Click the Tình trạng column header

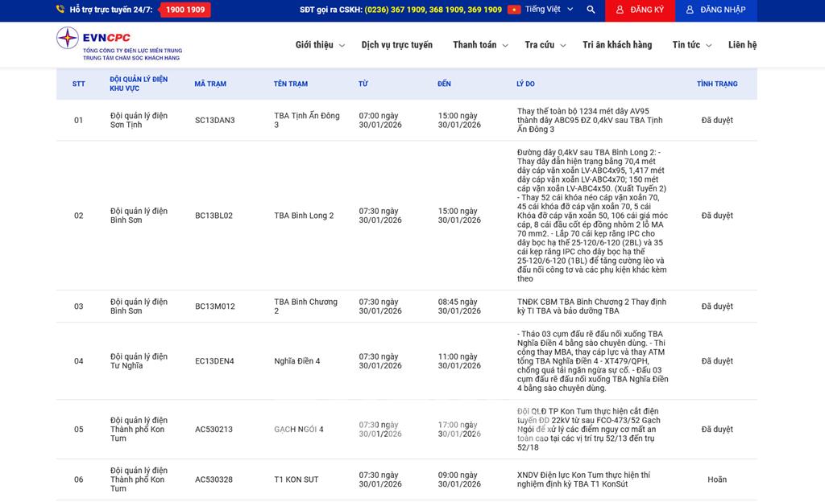717,84
